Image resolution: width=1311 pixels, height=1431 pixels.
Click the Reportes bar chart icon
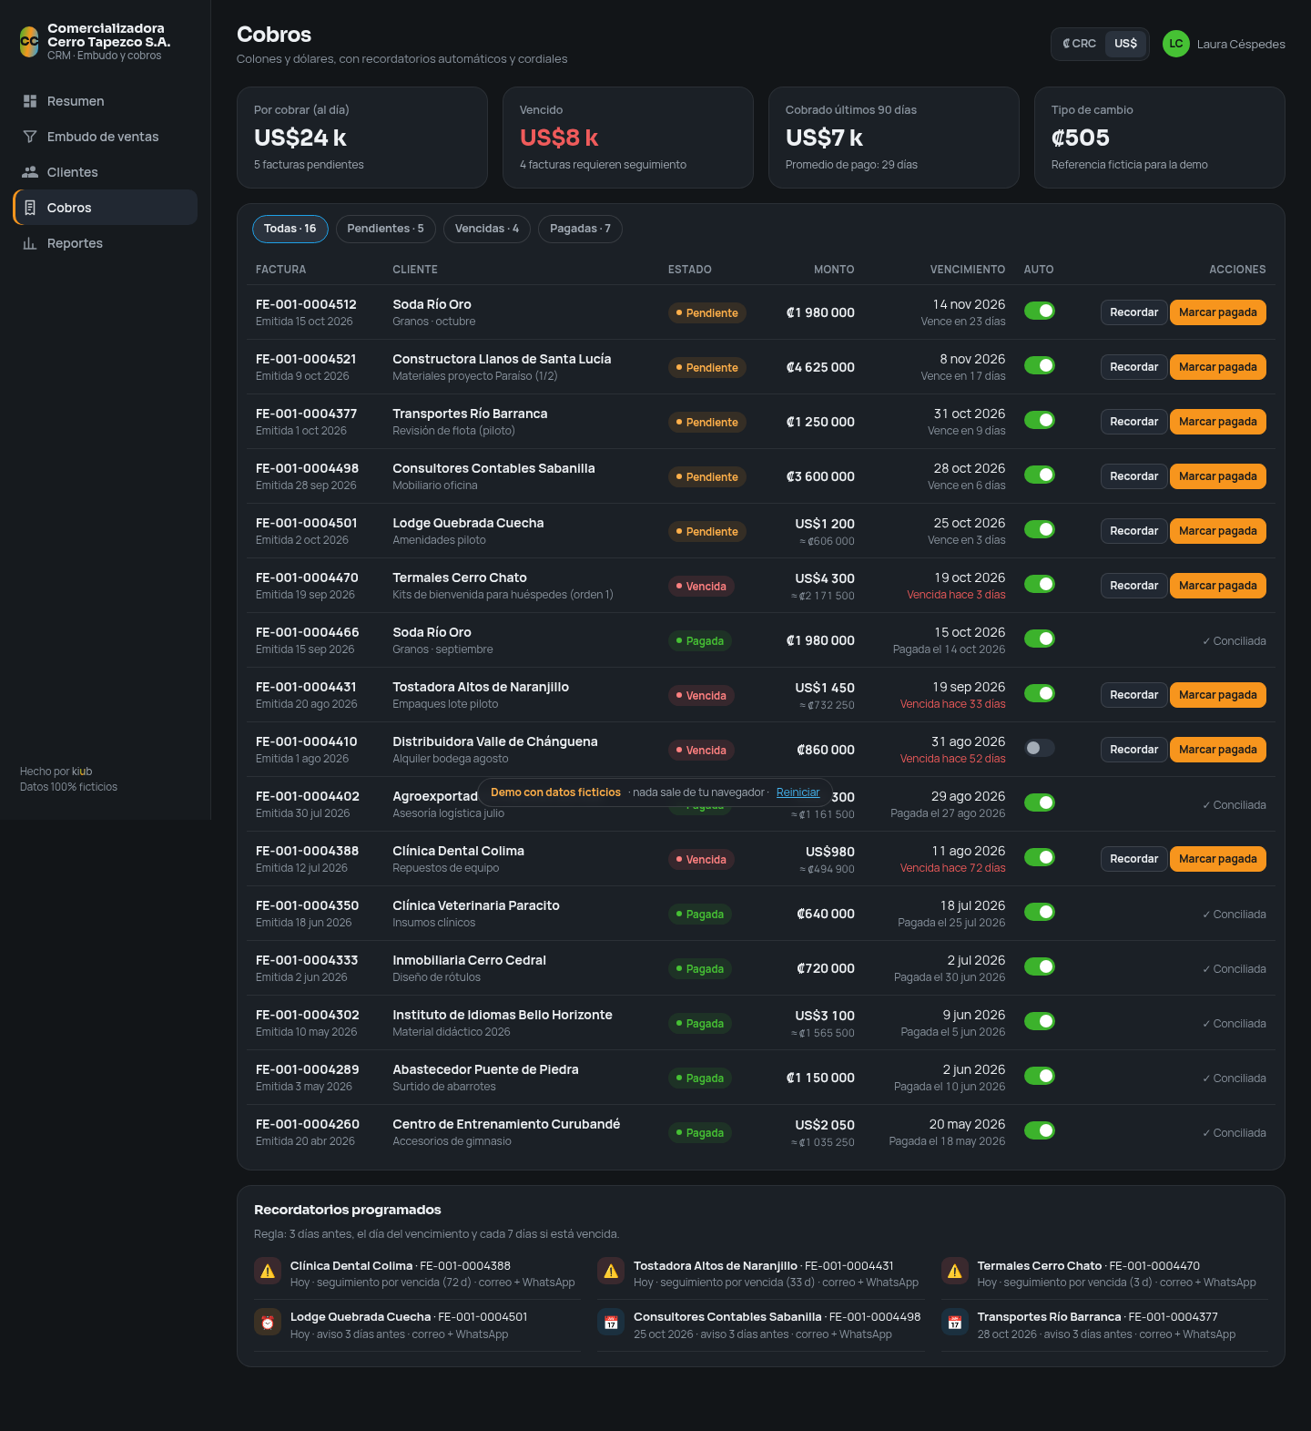30,243
